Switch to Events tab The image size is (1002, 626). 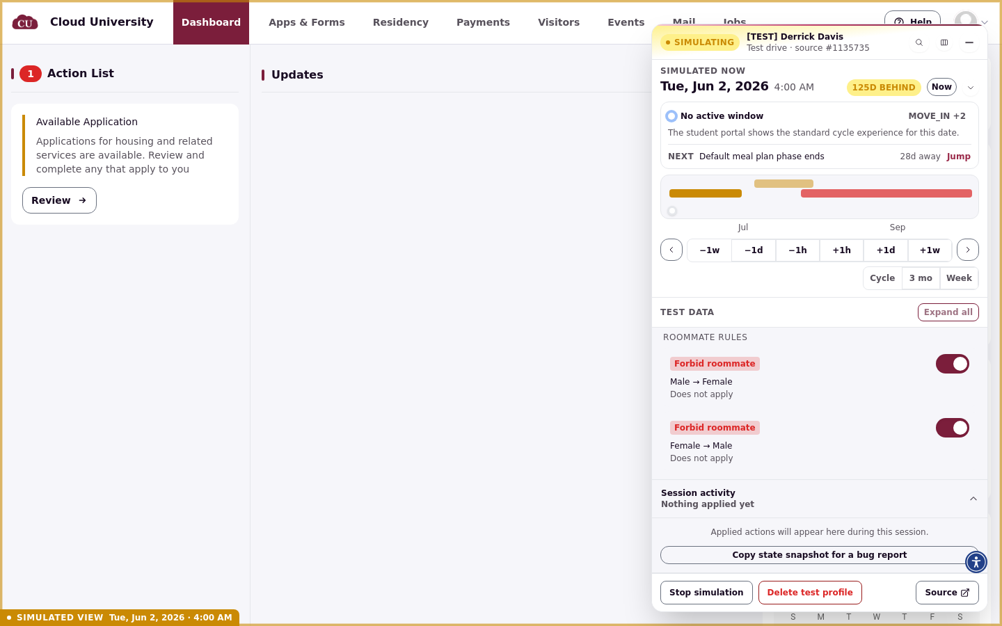point(626,22)
